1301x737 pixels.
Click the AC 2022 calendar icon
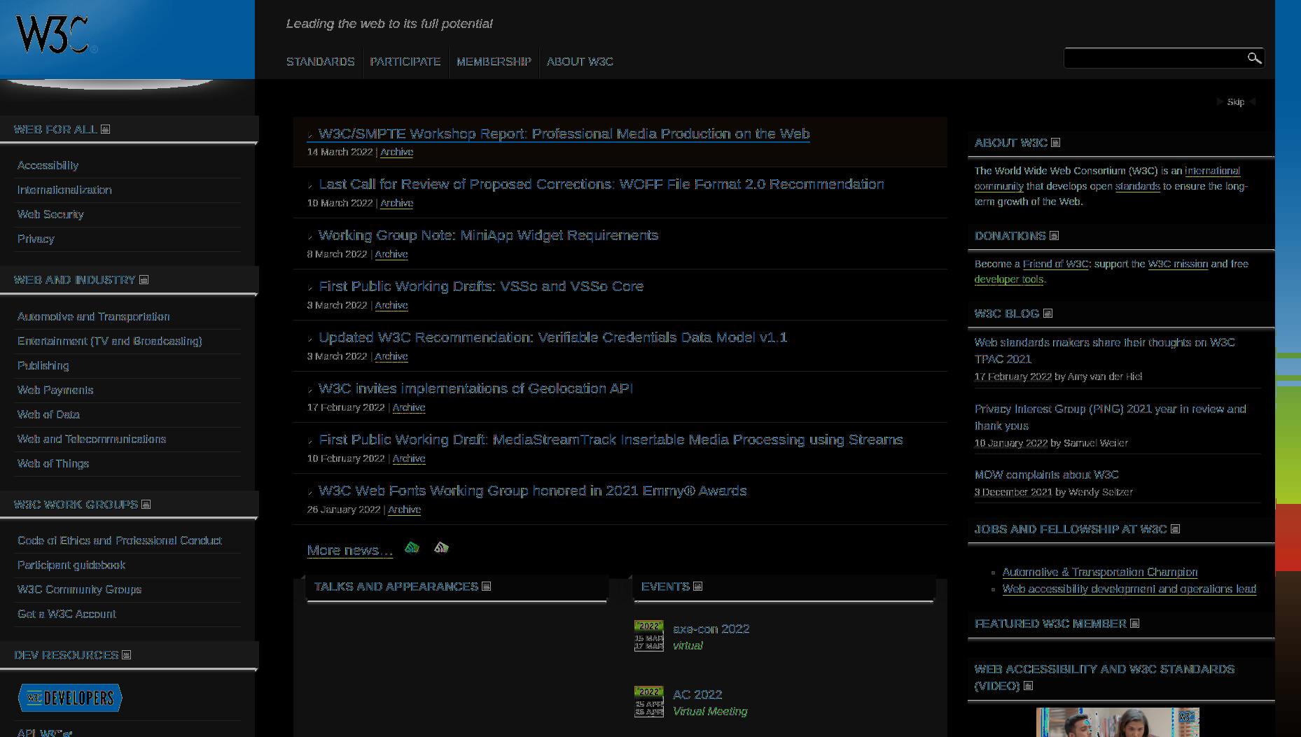(648, 701)
